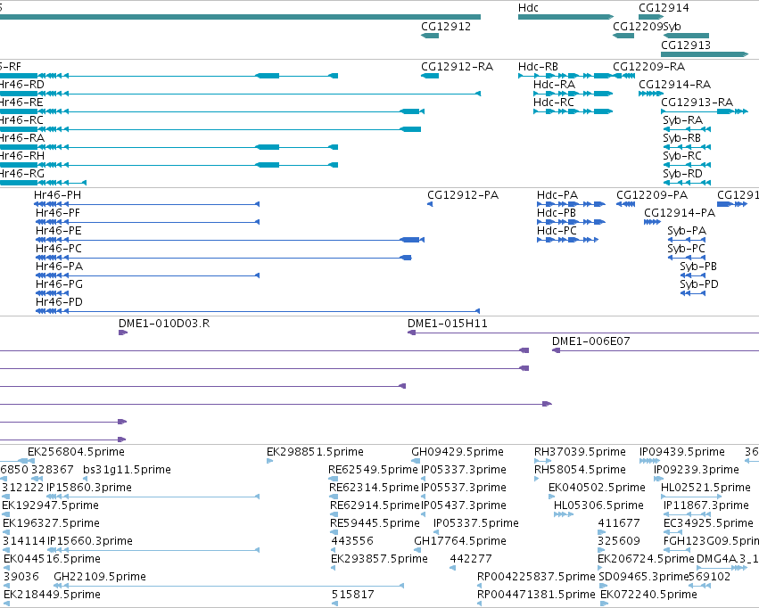Viewport: 759px width, 608px height.
Task: Select the EK040502.5prime EST
Action: click(x=553, y=497)
